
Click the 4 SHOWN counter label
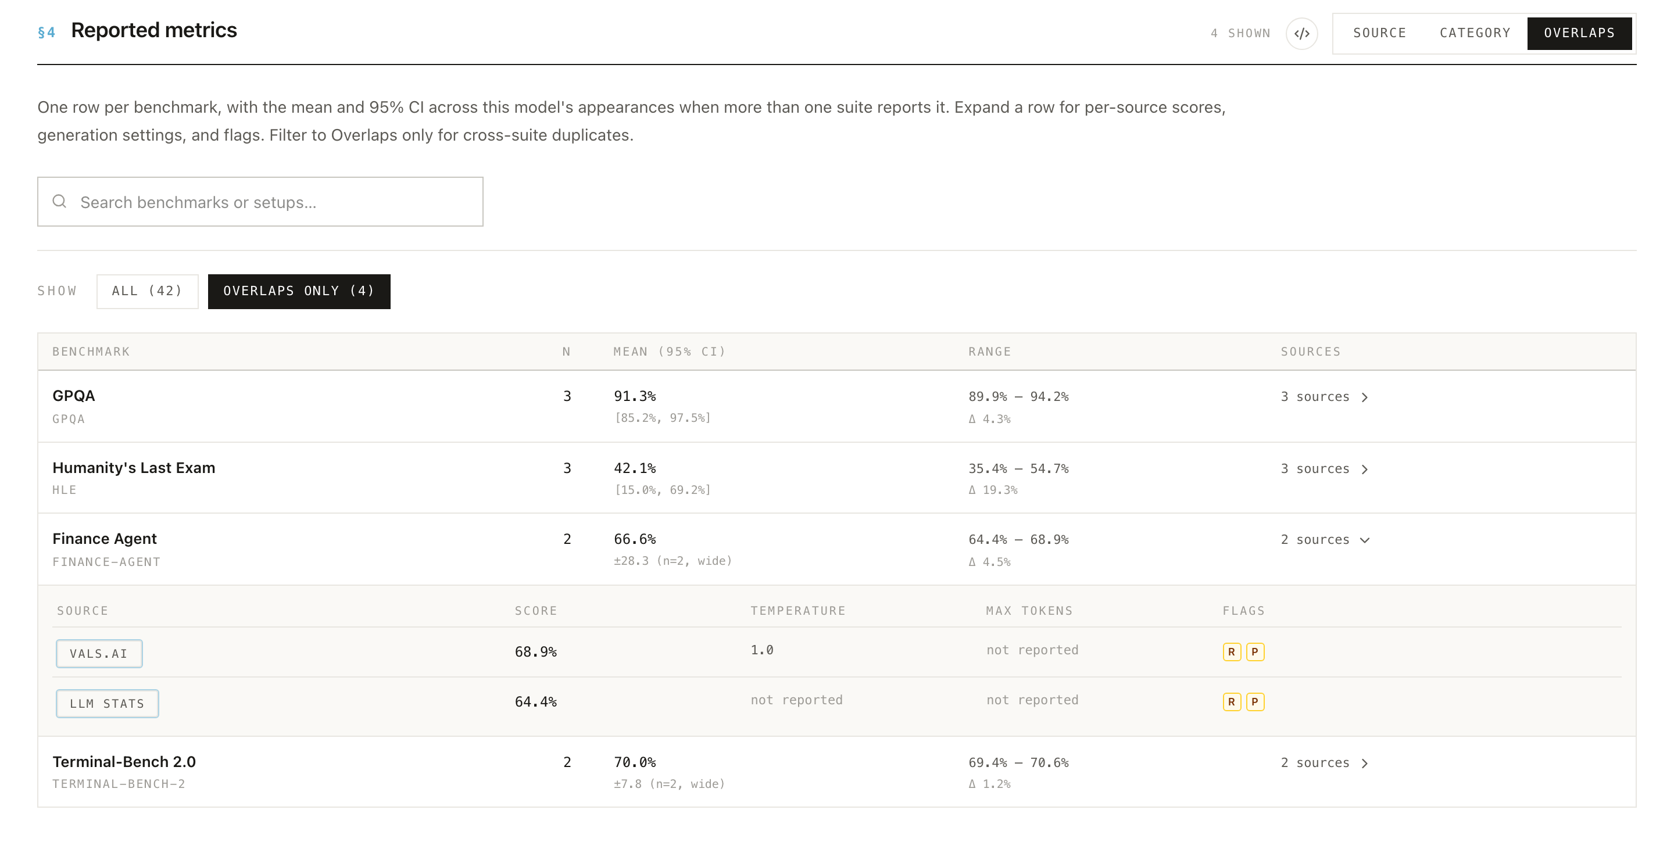(1240, 33)
